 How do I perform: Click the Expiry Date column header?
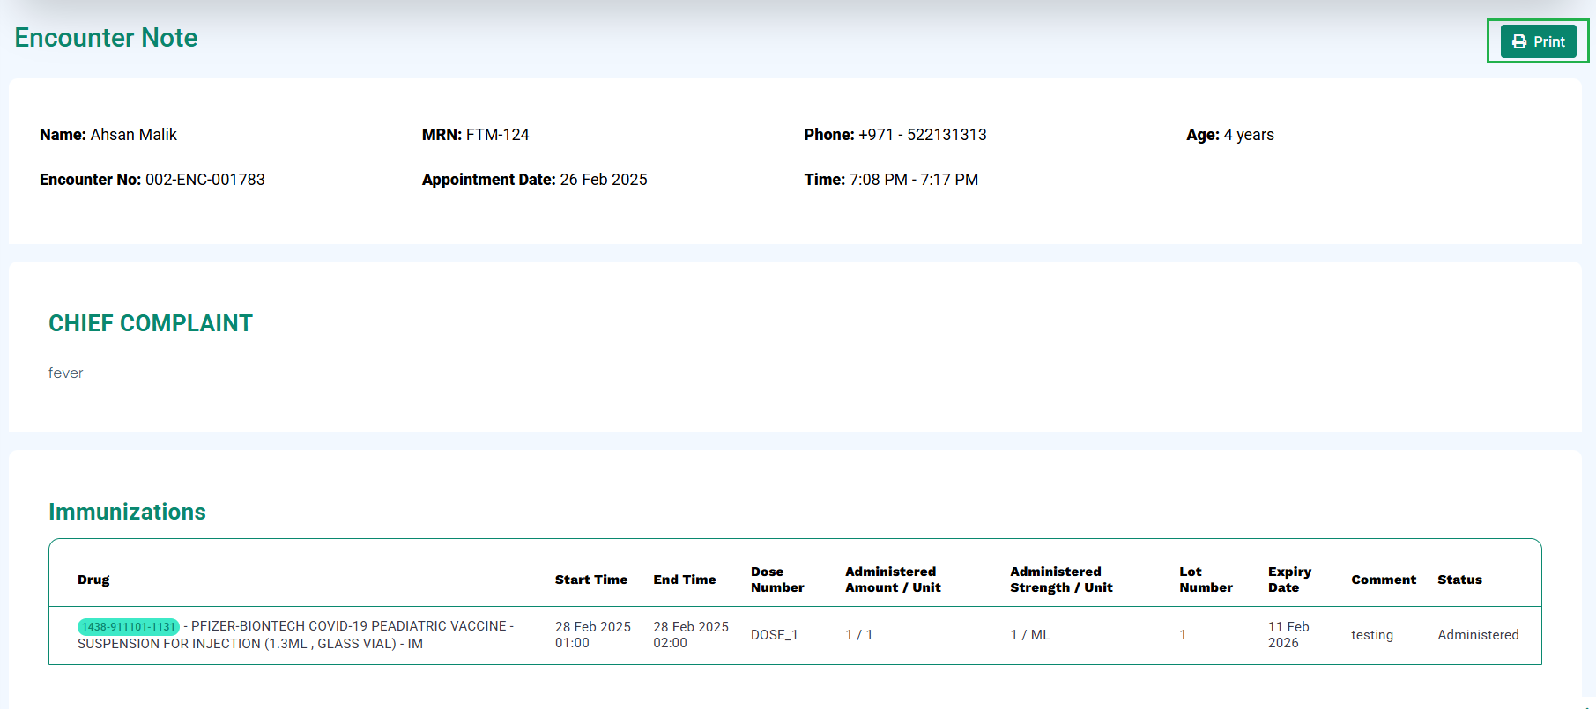click(x=1289, y=580)
